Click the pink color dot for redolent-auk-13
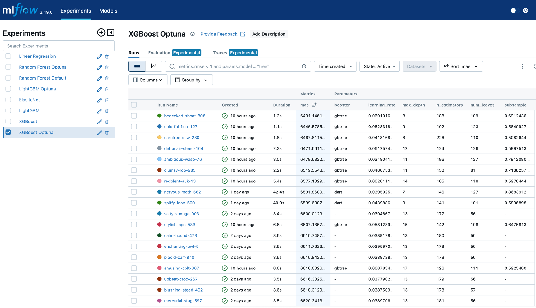 click(159, 181)
